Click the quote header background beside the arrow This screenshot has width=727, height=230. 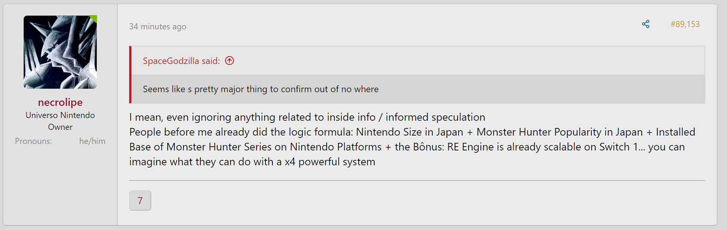click(436, 61)
